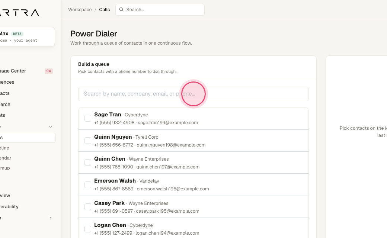This screenshot has height=238, width=387.
Task: Open the Artra logo home link
Action: pos(19,13)
